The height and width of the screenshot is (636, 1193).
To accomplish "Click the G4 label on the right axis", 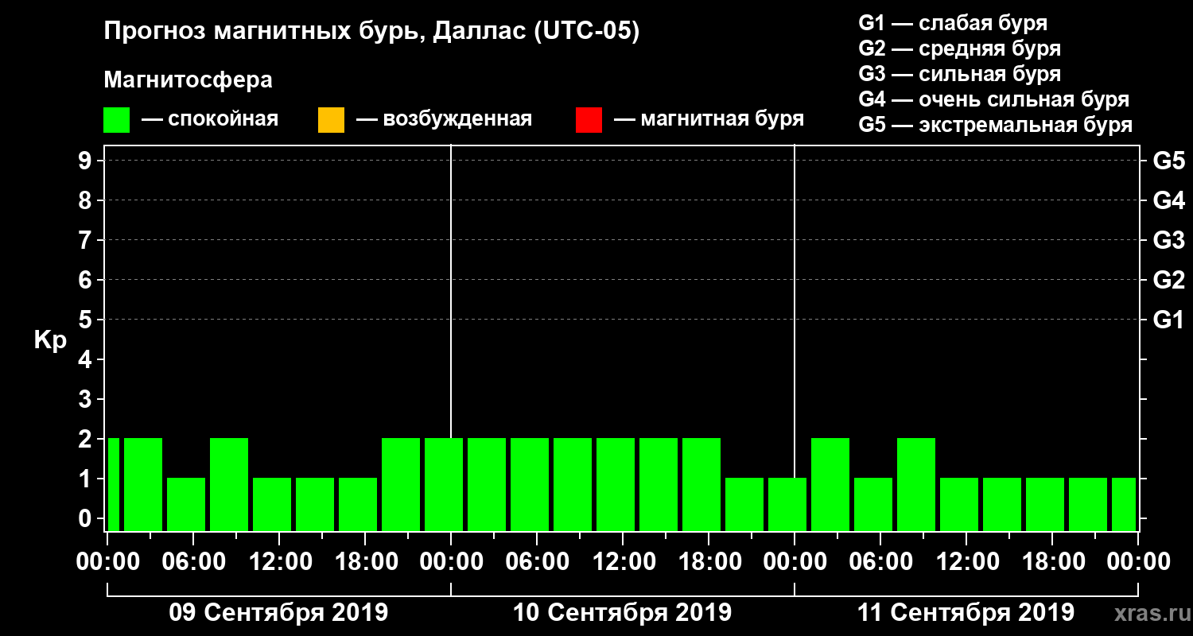I will 1168,200.
